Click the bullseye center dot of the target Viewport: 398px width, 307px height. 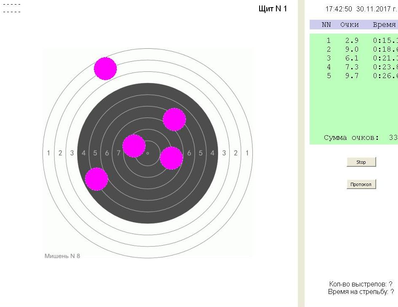coord(148,153)
